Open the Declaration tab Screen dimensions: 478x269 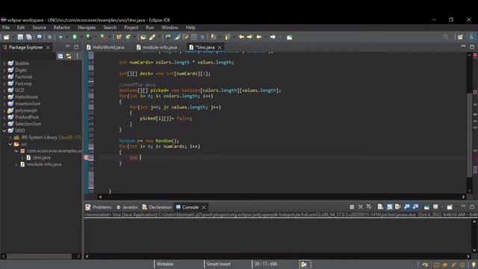tap(158, 207)
